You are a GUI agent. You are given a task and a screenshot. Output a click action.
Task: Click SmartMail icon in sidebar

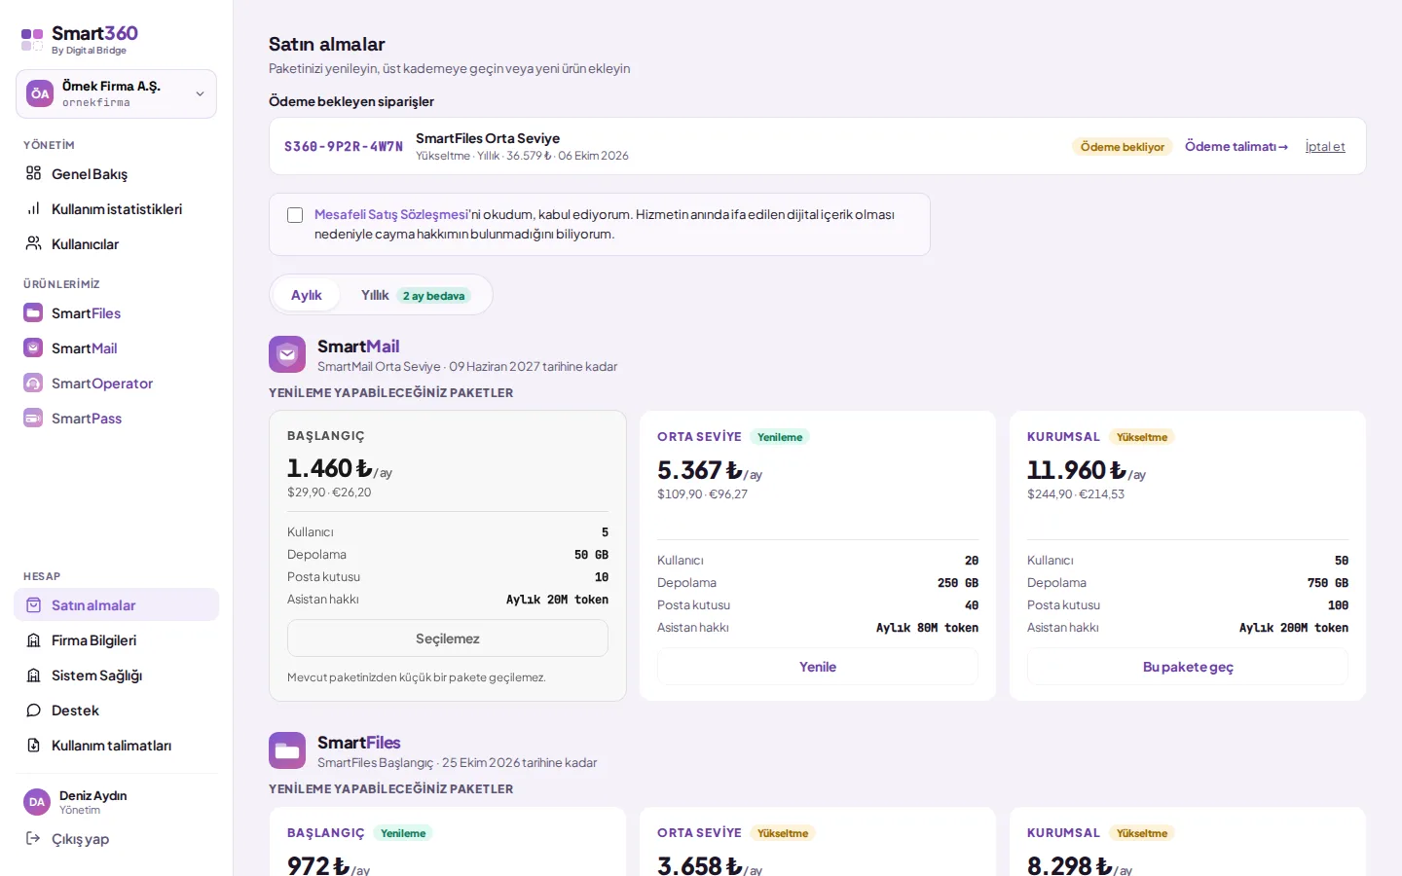(33, 347)
